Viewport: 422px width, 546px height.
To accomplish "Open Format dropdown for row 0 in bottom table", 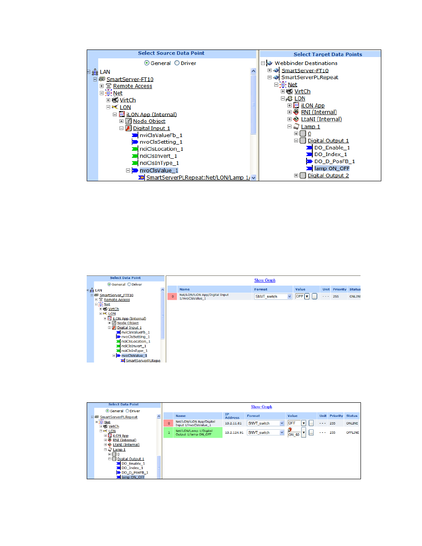I will [x=282, y=424].
